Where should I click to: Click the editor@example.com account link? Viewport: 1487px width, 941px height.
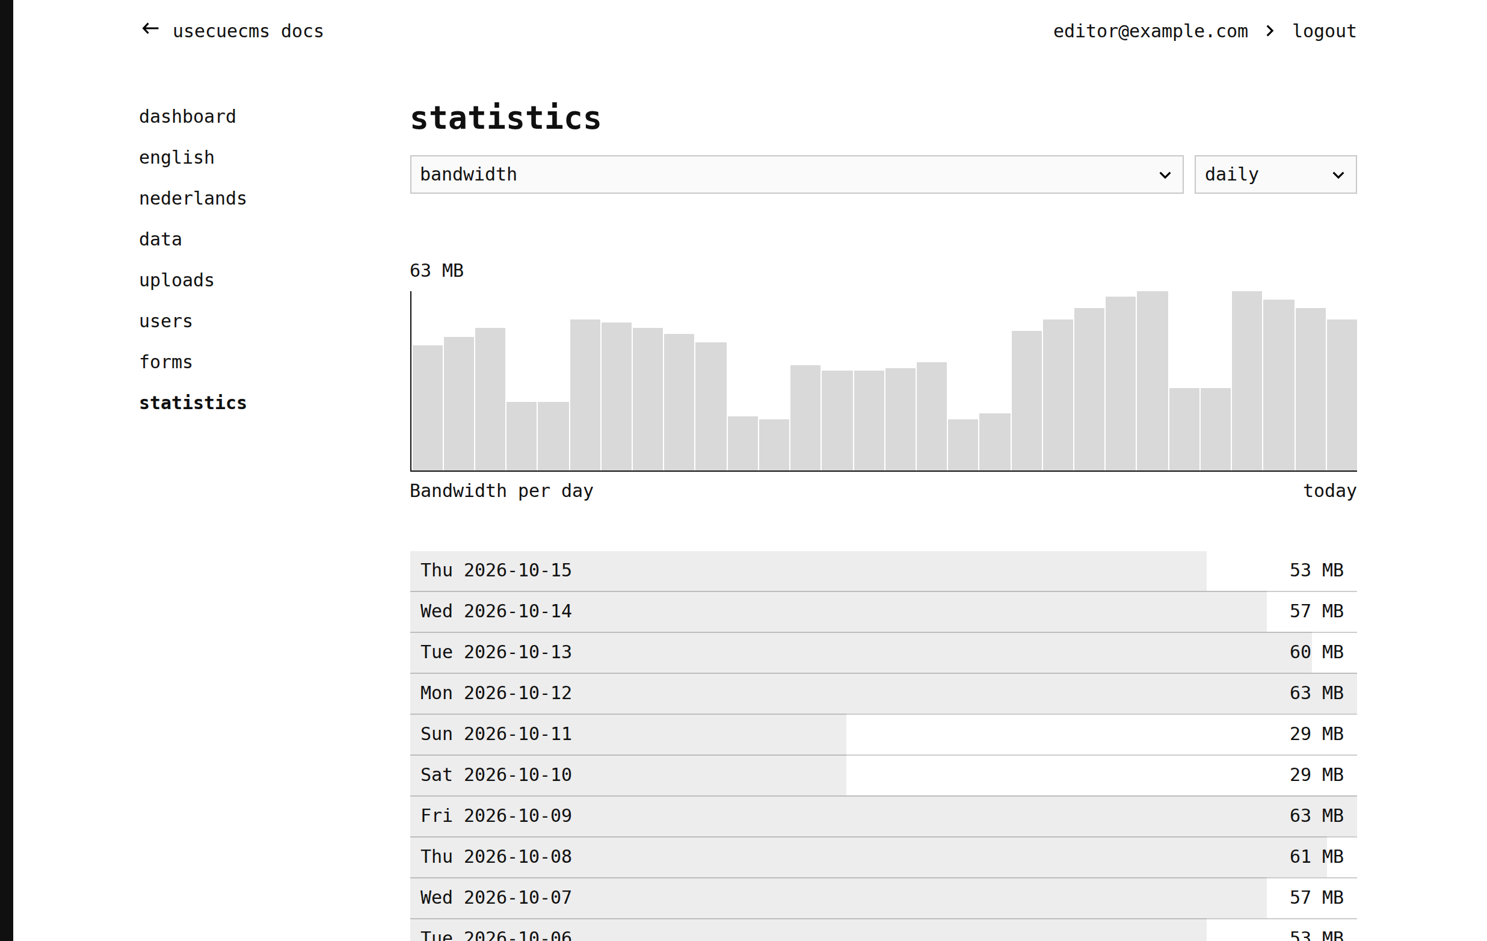(1150, 31)
